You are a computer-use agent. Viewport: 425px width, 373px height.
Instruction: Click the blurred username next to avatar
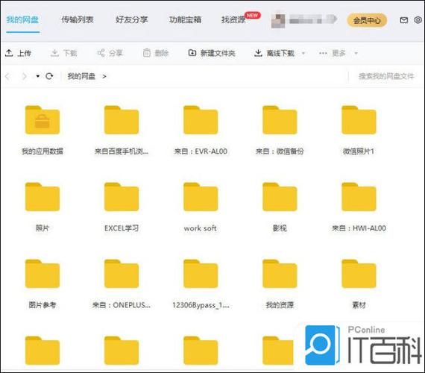tap(312, 20)
